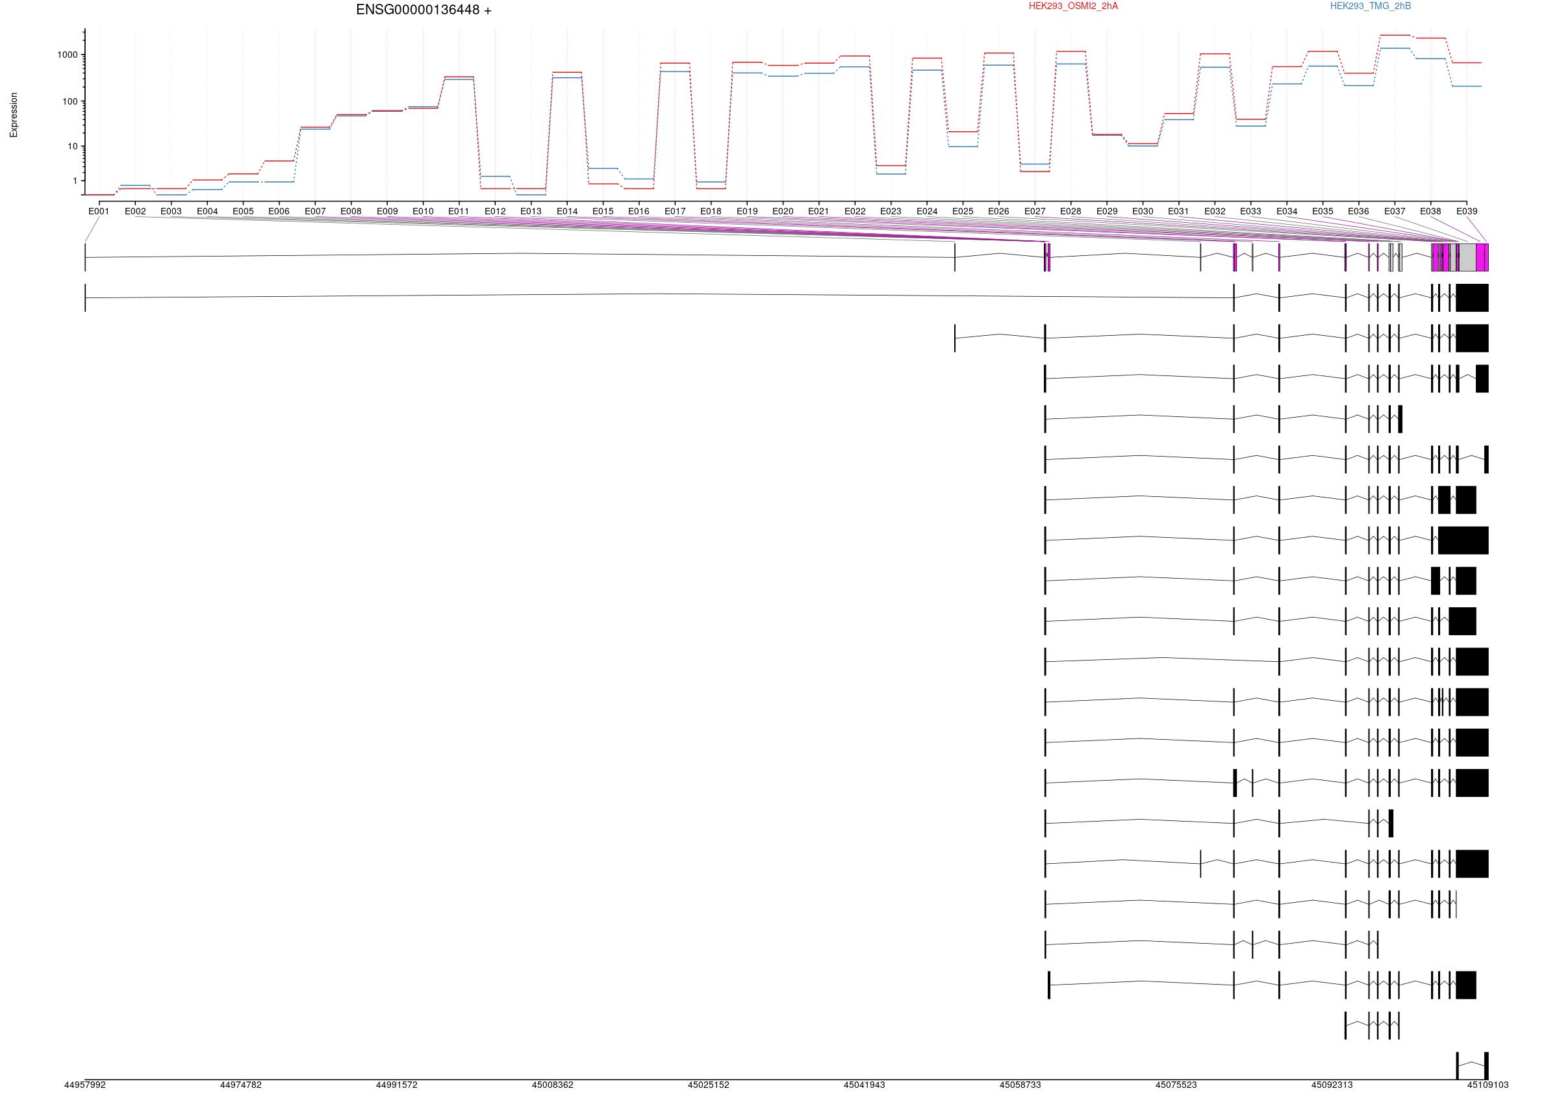The width and height of the screenshot is (1559, 1097).
Task: Click exon label E007
Action: tap(315, 211)
